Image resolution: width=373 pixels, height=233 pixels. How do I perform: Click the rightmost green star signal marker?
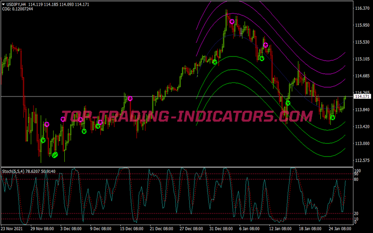[332, 117]
